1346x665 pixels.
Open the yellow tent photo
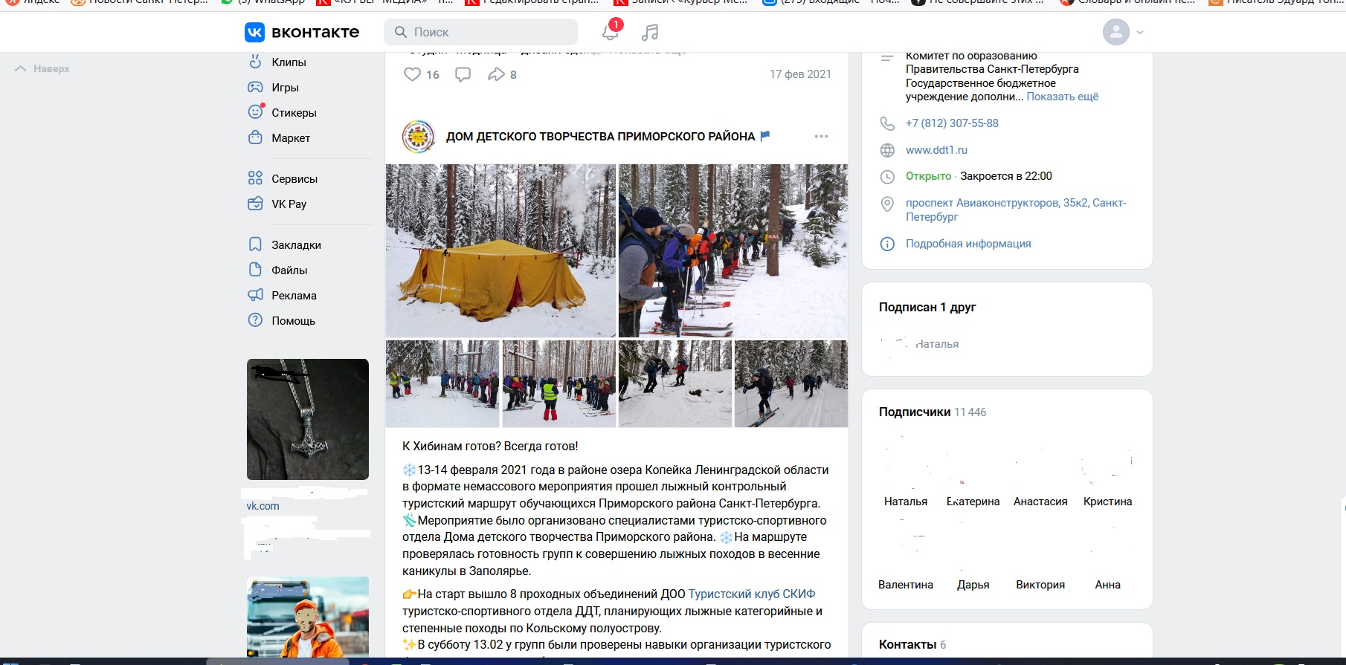(500, 250)
